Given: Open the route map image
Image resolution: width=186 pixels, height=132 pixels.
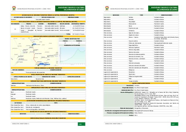Looking at the screenshot, I should click(34, 52).
